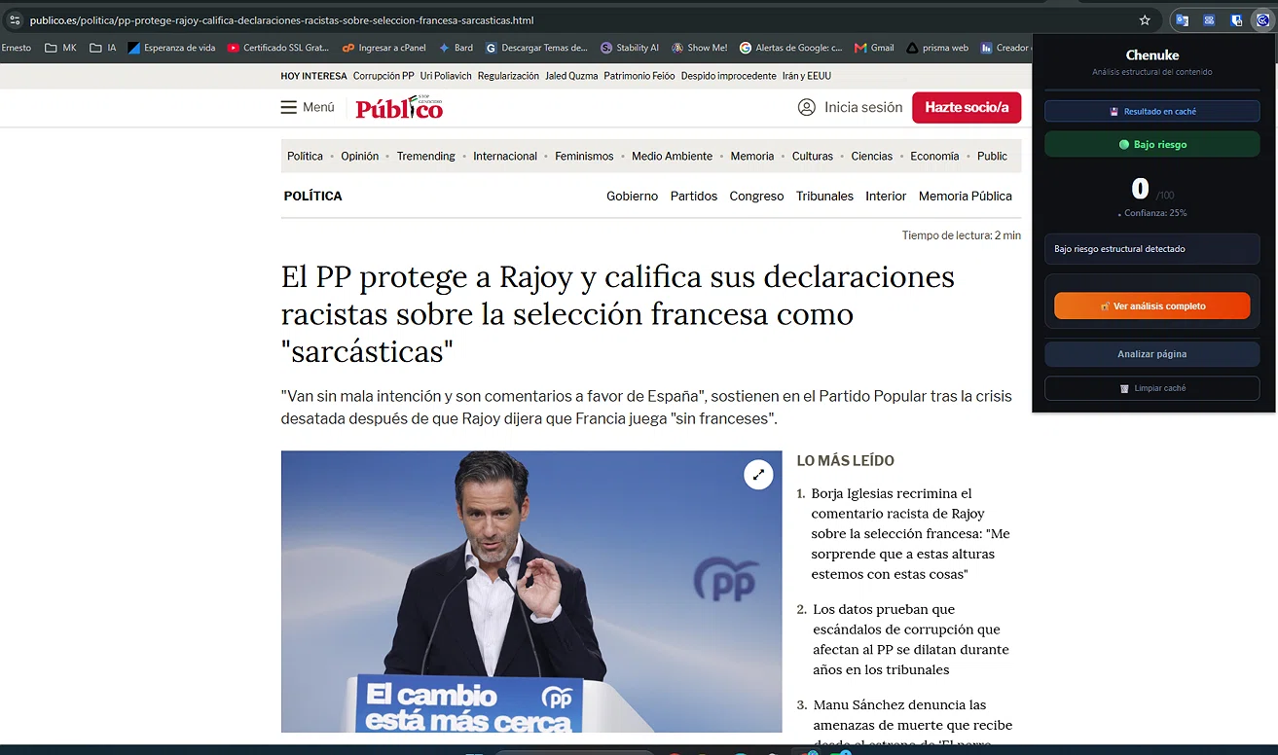This screenshot has height=755, width=1278.
Task: Open the MK bookmarks folder
Action: tap(60, 48)
